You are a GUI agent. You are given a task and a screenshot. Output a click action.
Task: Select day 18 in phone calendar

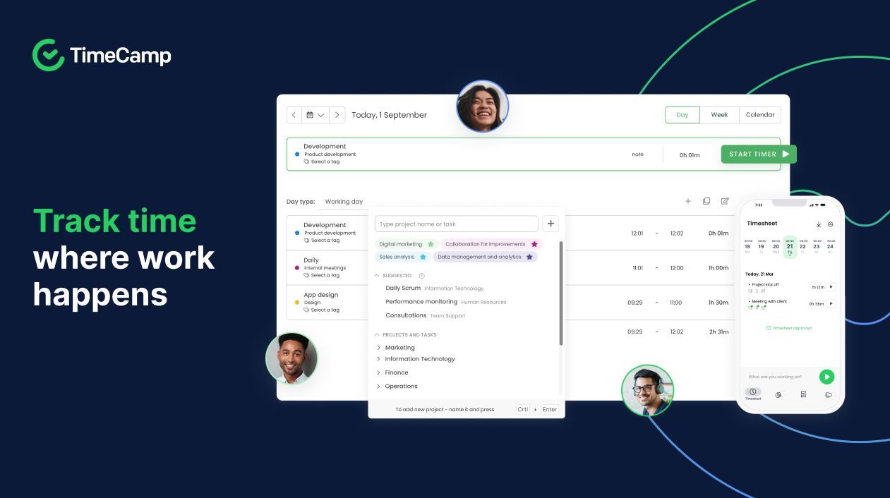(x=748, y=246)
